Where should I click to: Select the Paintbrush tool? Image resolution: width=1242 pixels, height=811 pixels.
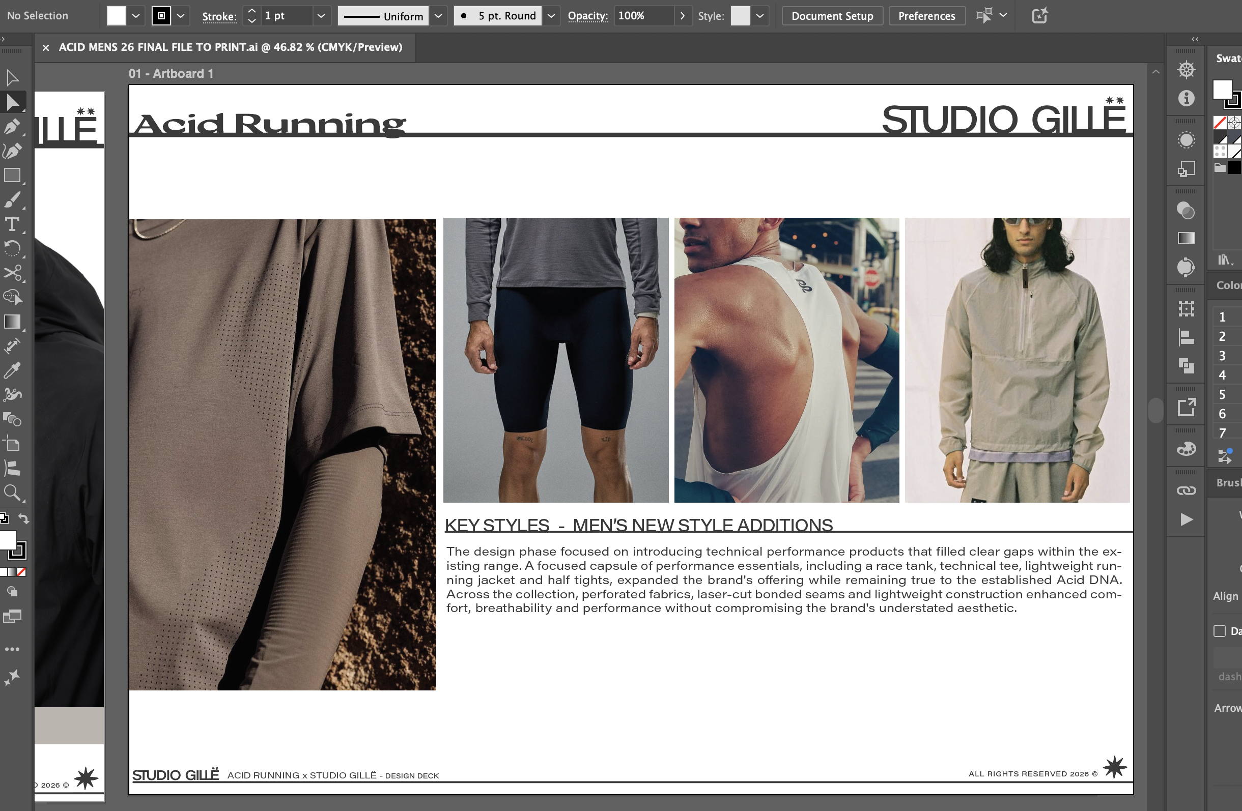point(13,200)
